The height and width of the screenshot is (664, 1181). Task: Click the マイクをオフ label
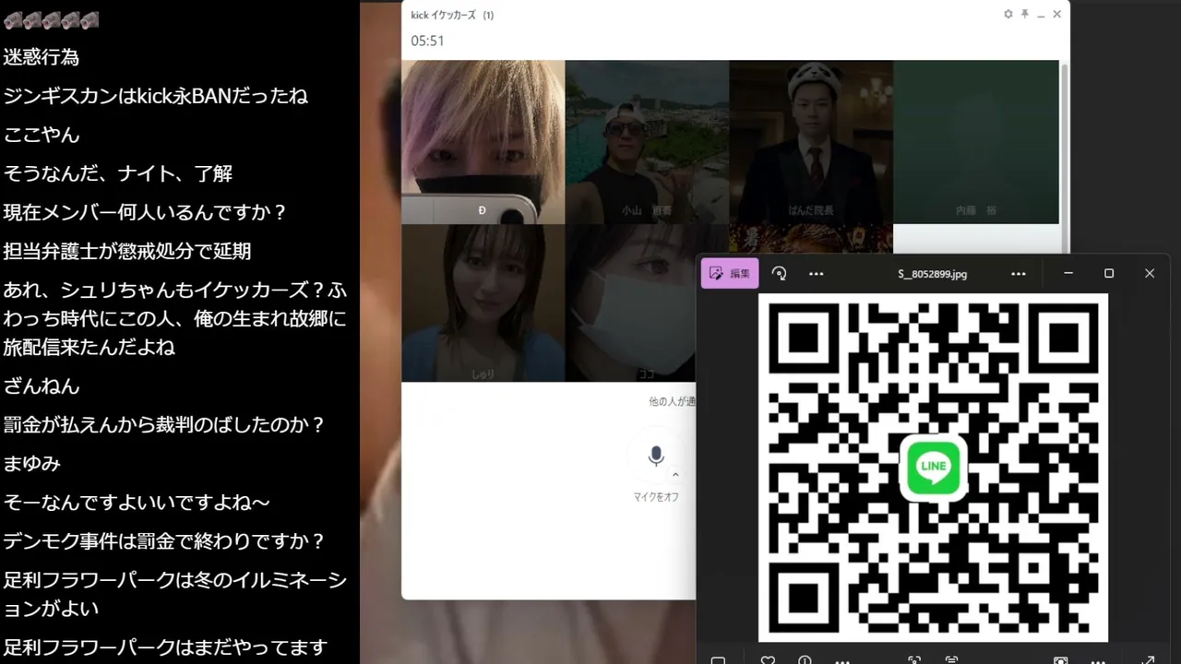(x=656, y=497)
